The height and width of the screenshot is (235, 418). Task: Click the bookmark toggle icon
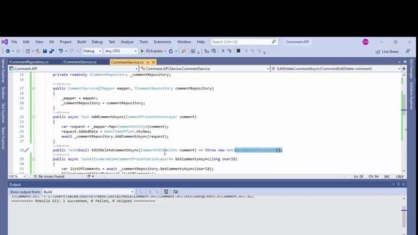pos(238,51)
